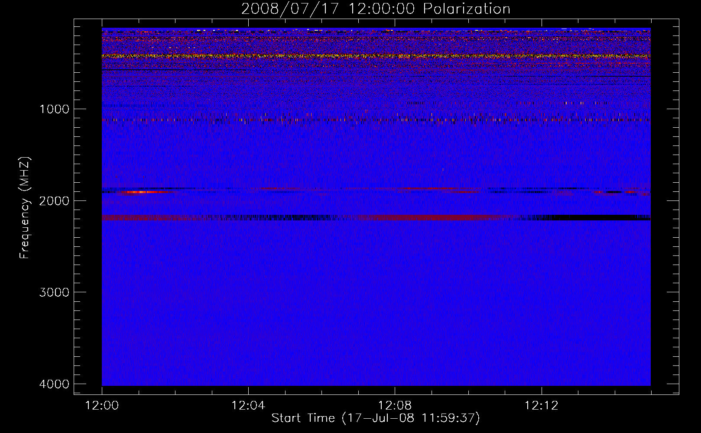
Task: Click the 4000 frequency tick label
Action: pos(54,384)
